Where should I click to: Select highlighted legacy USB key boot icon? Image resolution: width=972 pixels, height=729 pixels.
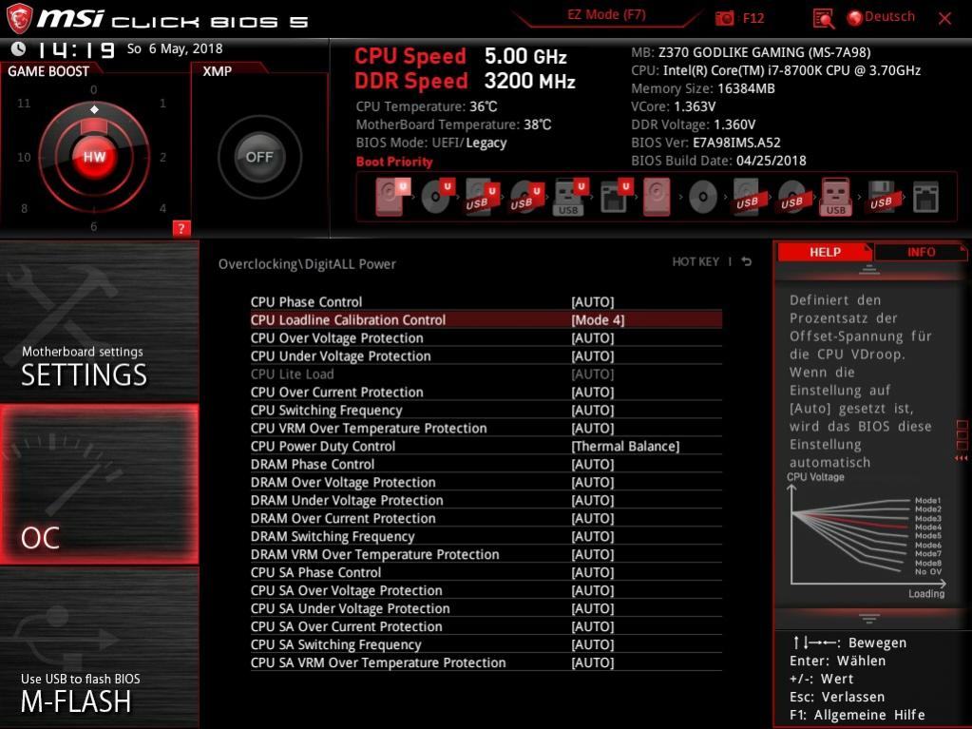[x=836, y=197]
